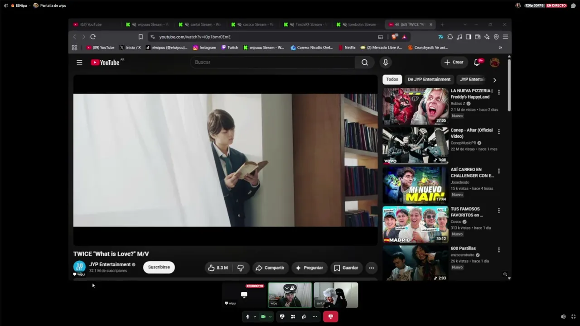Viewport: 580px width, 326px height.
Task: Open the browser tab list dropdown arrow
Action: coord(464,24)
